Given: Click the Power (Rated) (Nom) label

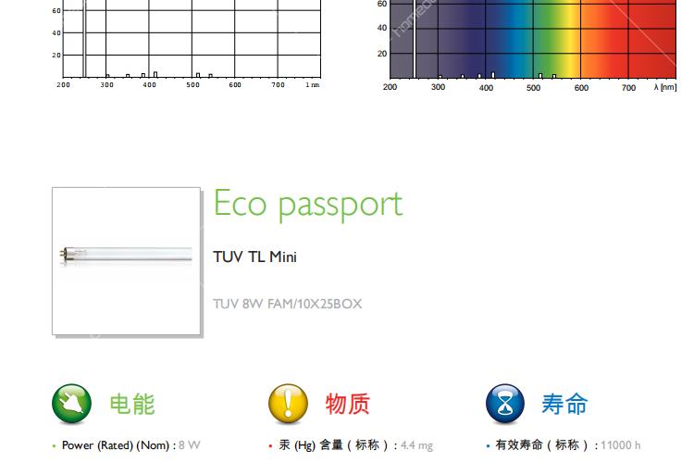Looking at the screenshot, I should (118, 445).
